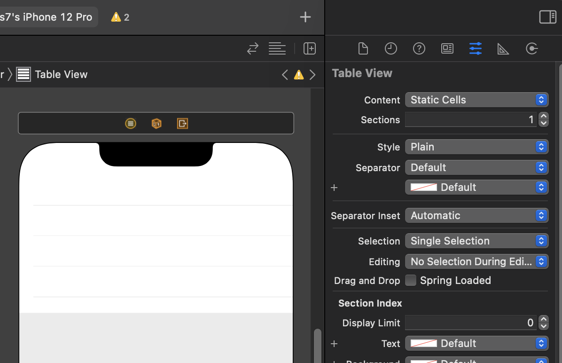
Task: Open the Separator Inset Automatic dropdown
Action: (476, 215)
